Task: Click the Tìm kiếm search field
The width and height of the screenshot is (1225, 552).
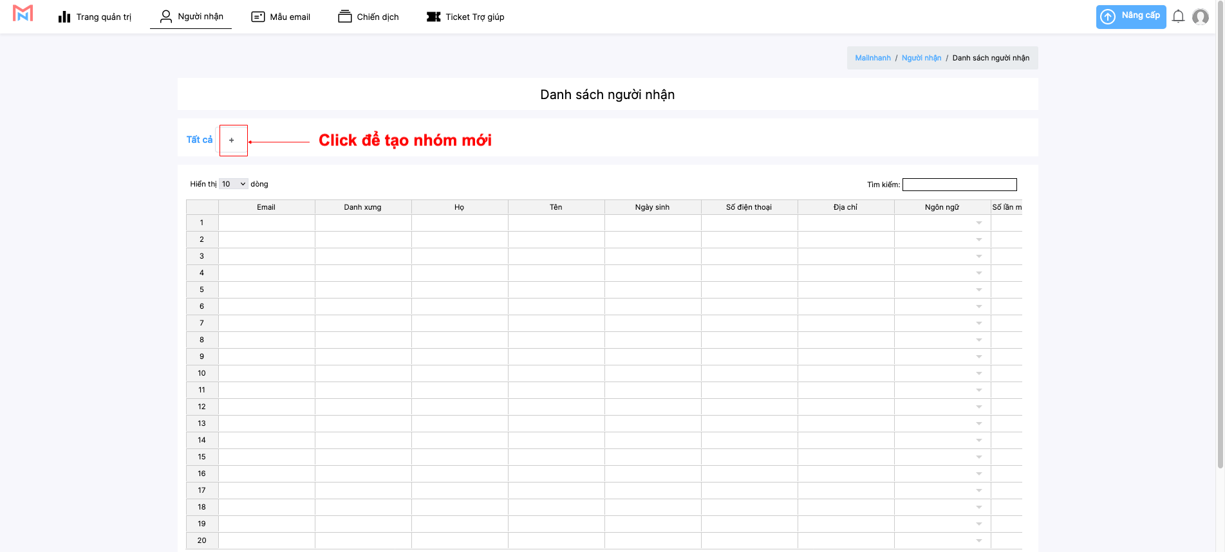Action: (x=959, y=185)
